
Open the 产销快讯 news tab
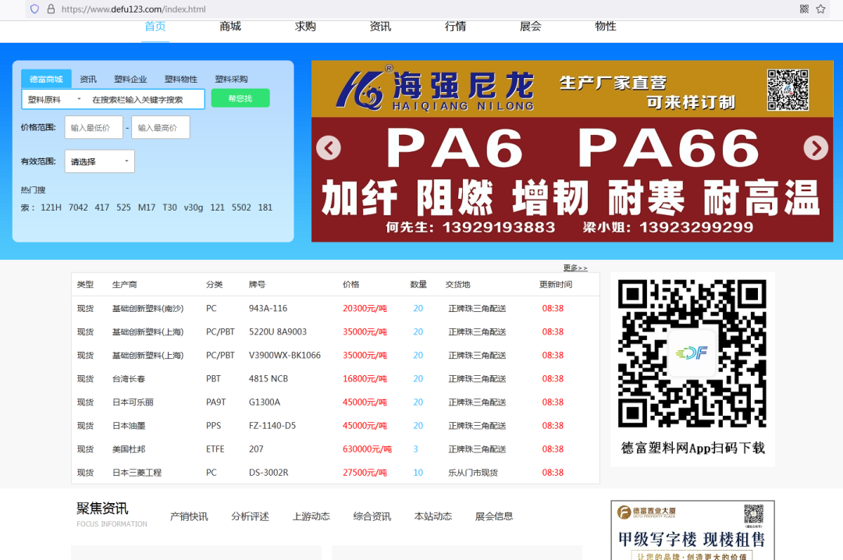[189, 516]
